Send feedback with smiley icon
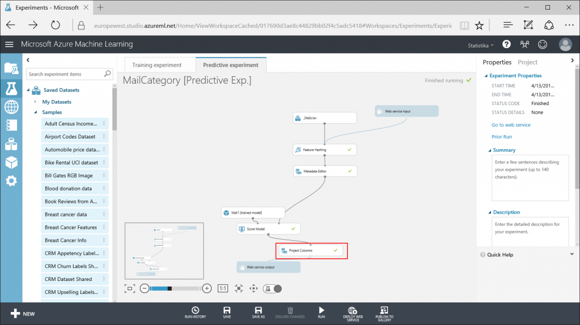The image size is (580, 325). pos(543,44)
